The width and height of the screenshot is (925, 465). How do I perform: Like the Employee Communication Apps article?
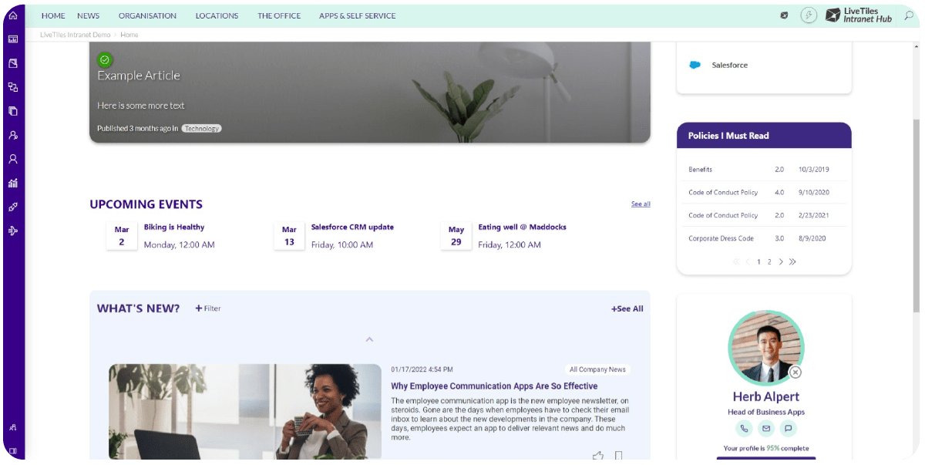coord(597,456)
